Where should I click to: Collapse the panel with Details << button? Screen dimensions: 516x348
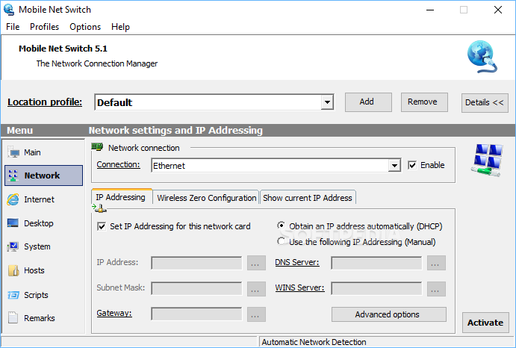485,103
